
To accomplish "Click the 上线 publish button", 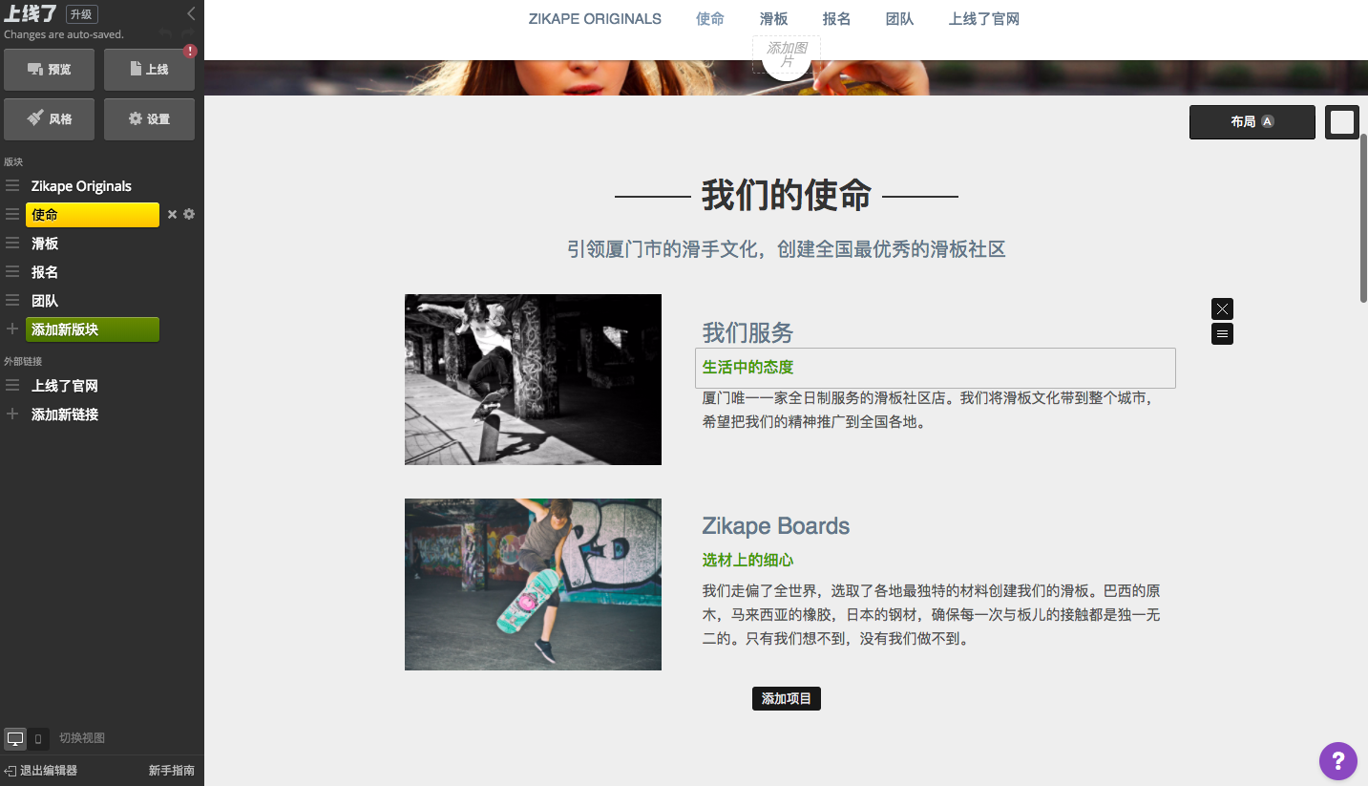I will click(x=149, y=70).
